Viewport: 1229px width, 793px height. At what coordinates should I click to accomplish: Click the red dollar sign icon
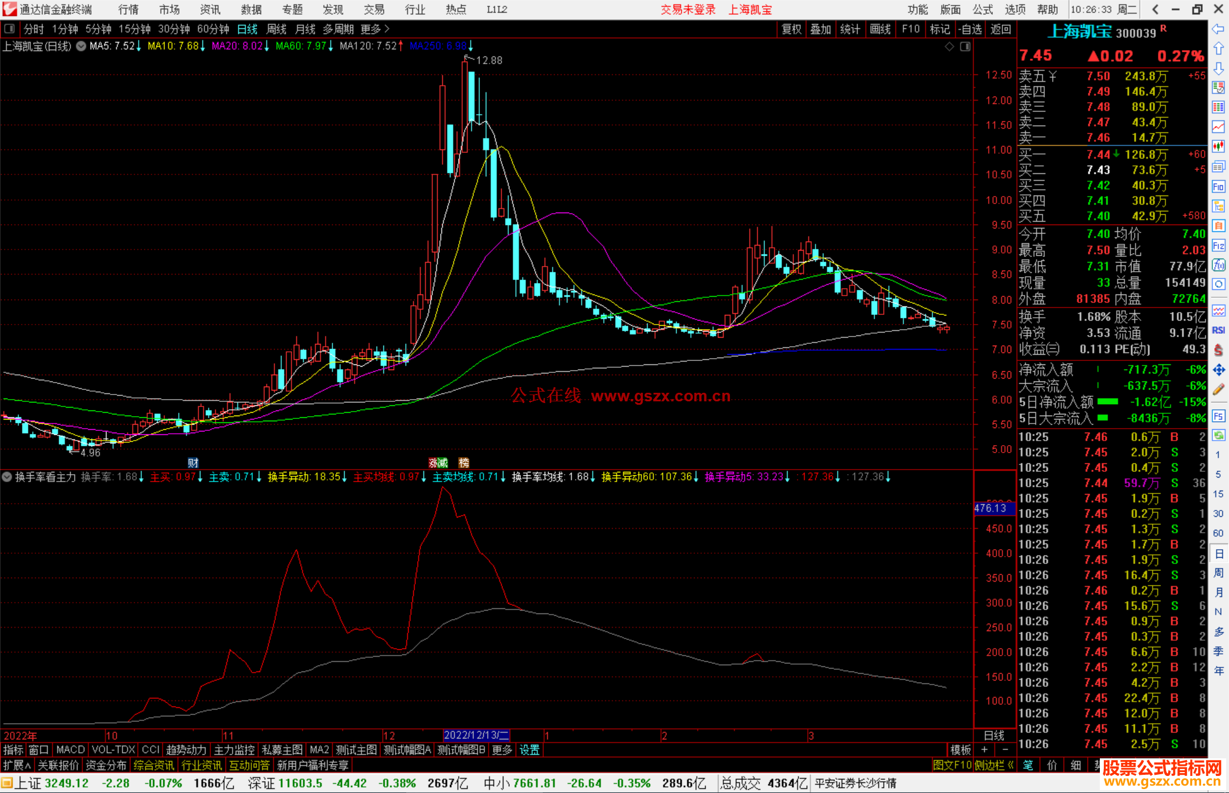[x=1218, y=350]
